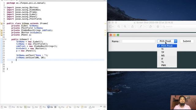Click the Preview window title Screen Shot 2020-09-23
196x110 pixels.
(x=155, y=23)
